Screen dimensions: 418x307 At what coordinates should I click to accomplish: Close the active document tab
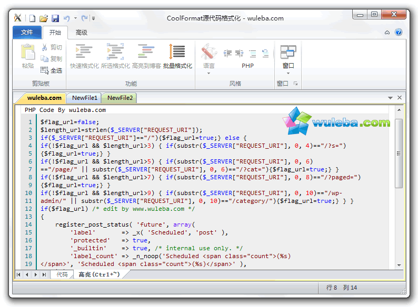[400, 97]
